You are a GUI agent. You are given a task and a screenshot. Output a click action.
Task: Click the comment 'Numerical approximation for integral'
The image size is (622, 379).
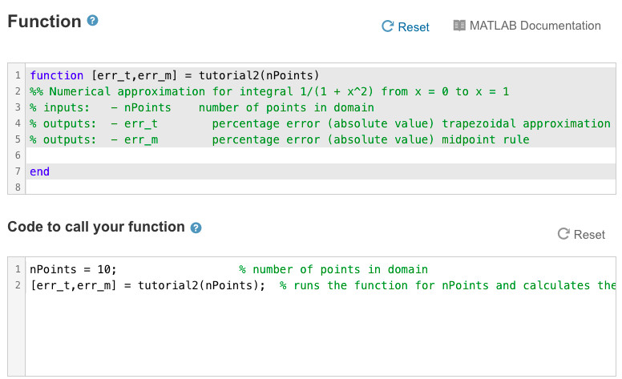point(171,91)
